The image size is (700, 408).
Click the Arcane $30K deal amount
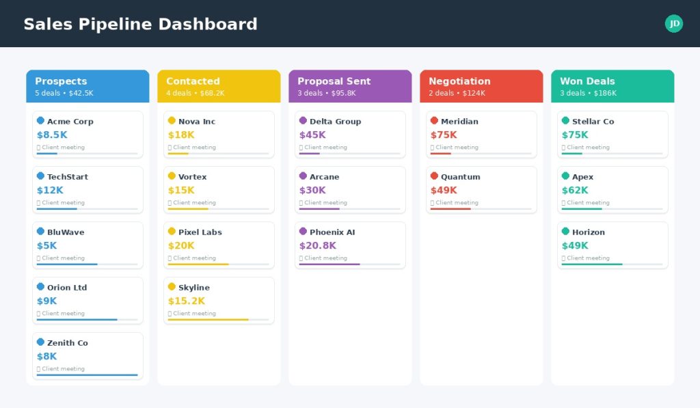pos(312,190)
